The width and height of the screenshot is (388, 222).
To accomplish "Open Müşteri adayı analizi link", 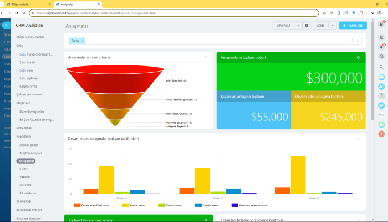I will pyautogui.click(x=30, y=37).
